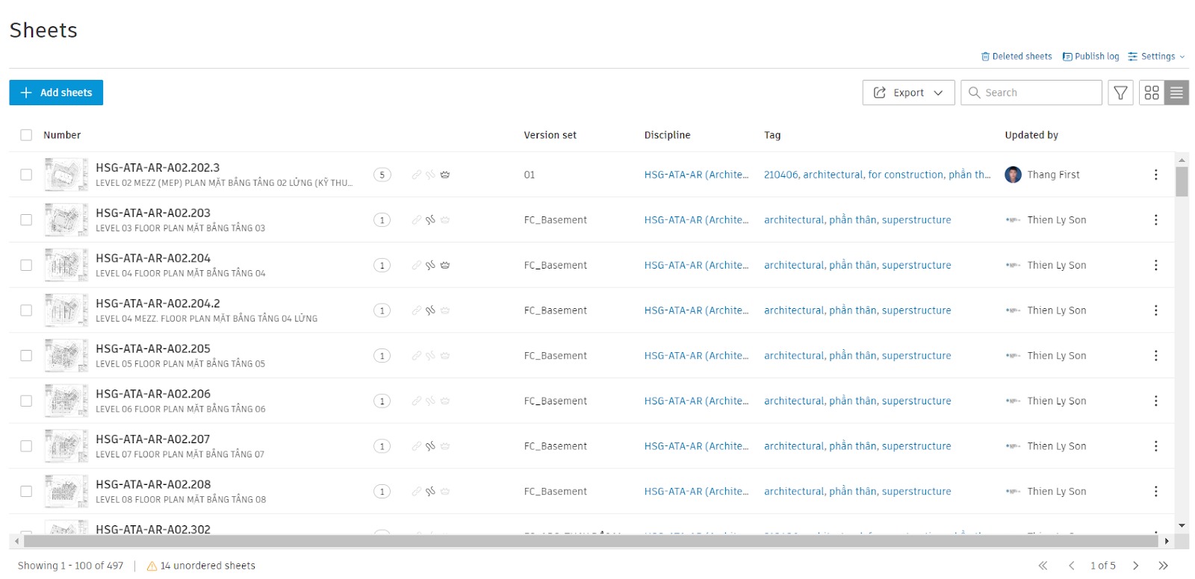The height and width of the screenshot is (579, 1195).
Task: Open the Settings dropdown menu
Action: [1156, 56]
